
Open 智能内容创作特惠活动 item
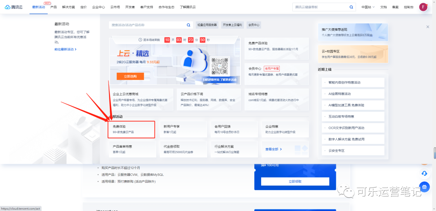(x=353, y=83)
